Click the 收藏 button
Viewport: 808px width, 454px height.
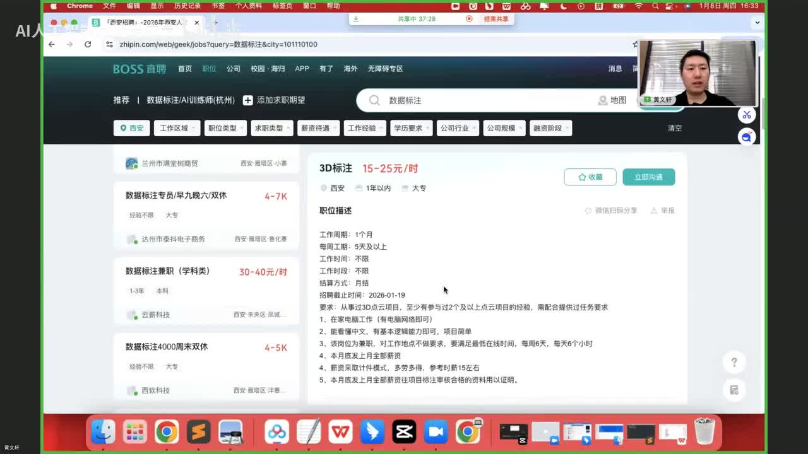[590, 177]
